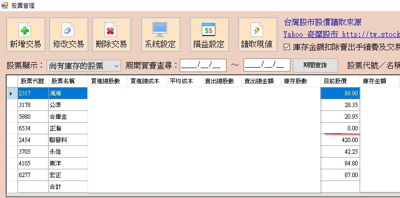Click the price cell 0.00
Image resolution: width=400 pixels, height=198 pixels.
click(x=340, y=128)
